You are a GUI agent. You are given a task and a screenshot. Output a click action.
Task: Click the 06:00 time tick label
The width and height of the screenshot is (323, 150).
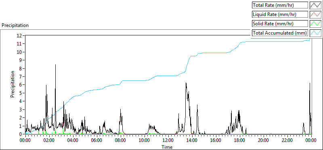(97, 141)
